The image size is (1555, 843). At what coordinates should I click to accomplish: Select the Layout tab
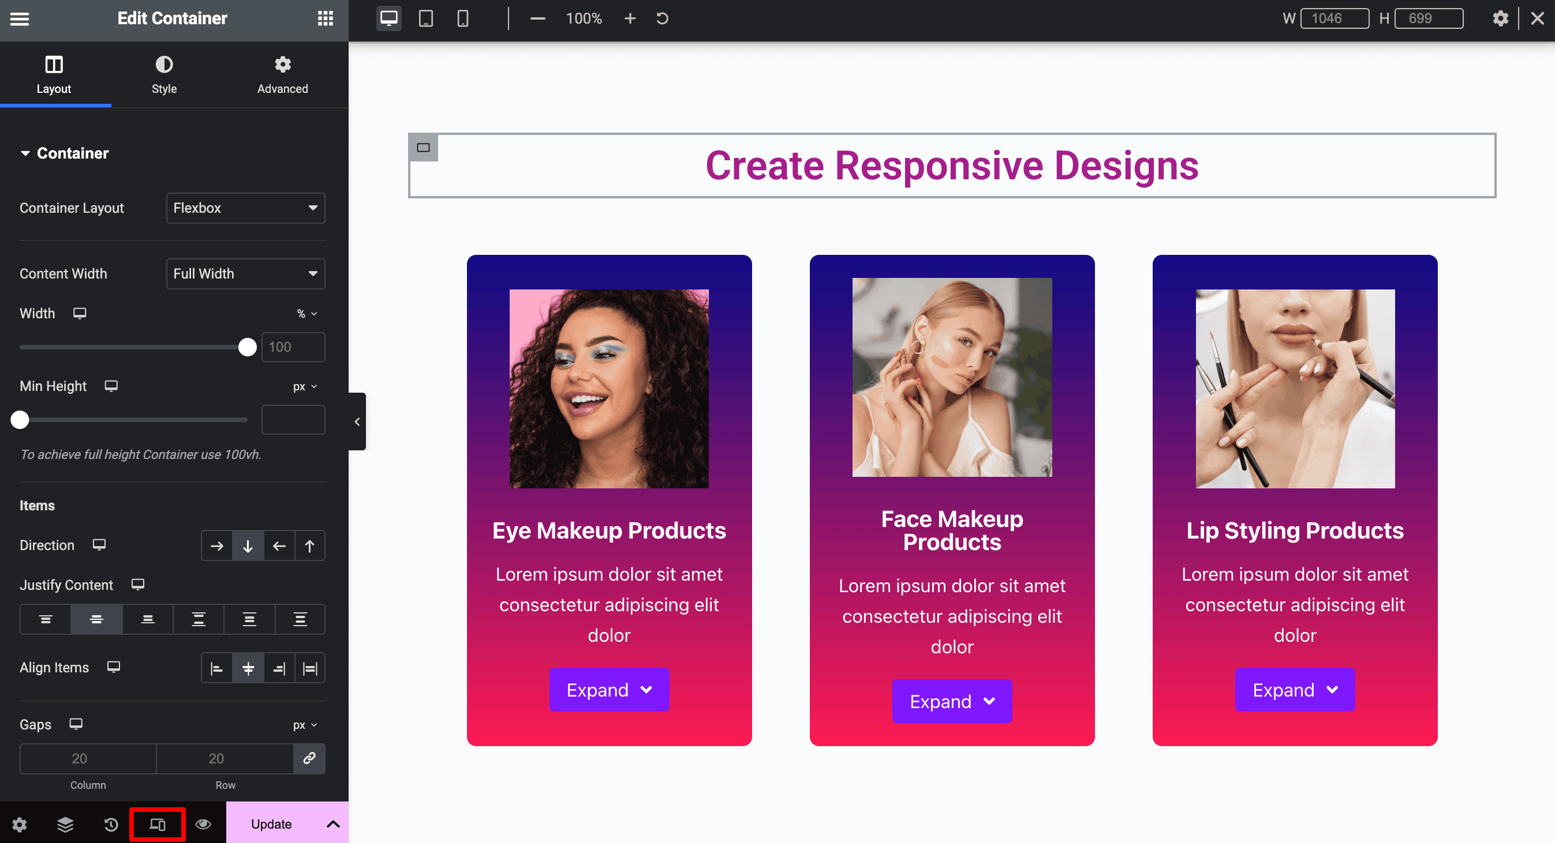pyautogui.click(x=54, y=75)
